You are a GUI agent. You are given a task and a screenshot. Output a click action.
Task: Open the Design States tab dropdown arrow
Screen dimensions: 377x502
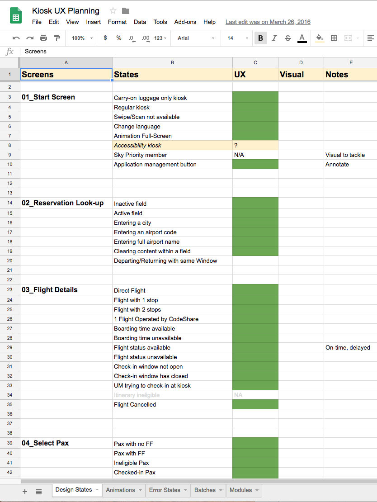click(97, 490)
